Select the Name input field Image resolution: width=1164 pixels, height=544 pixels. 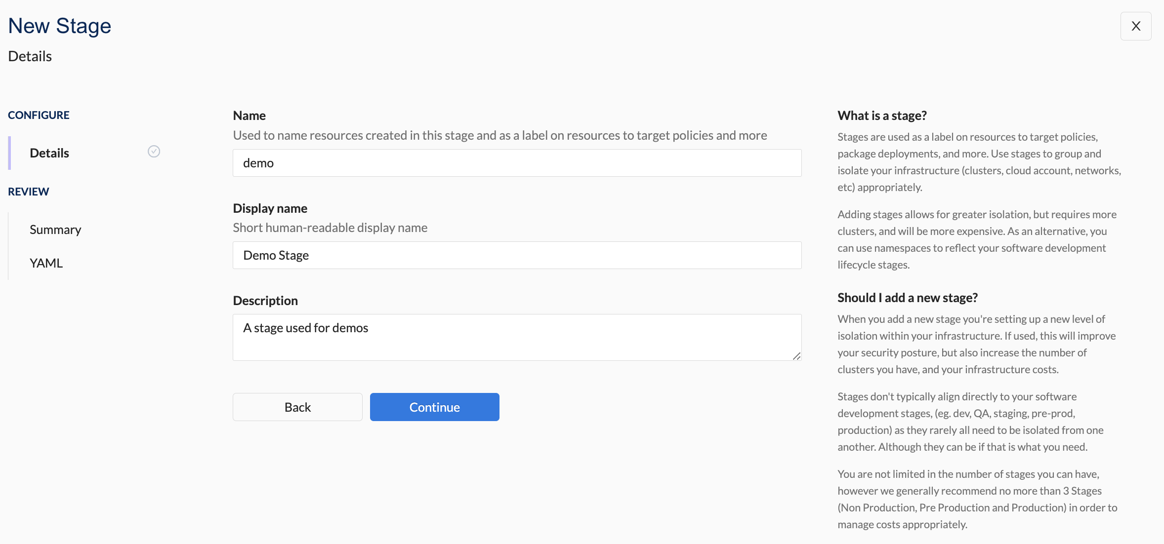[x=517, y=162]
